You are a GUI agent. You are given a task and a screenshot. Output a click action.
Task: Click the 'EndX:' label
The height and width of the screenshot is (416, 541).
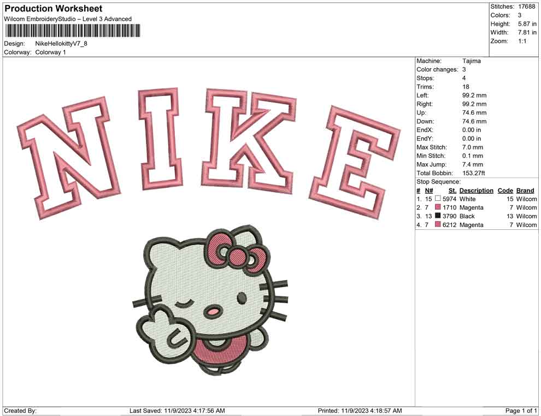pyautogui.click(x=425, y=129)
